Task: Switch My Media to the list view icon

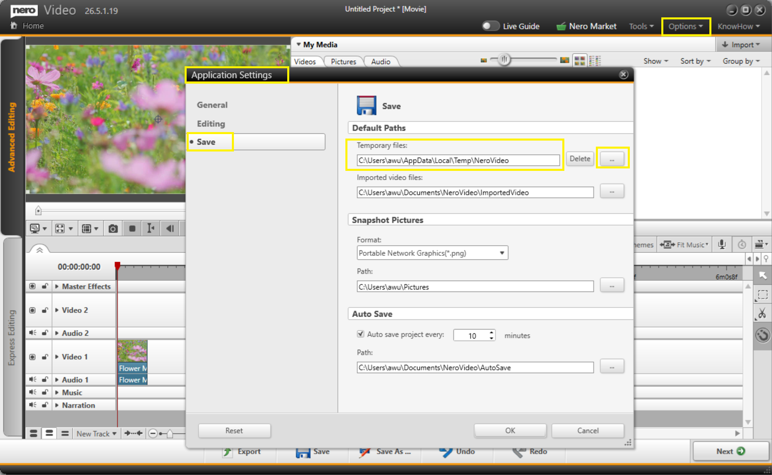Action: coord(595,61)
